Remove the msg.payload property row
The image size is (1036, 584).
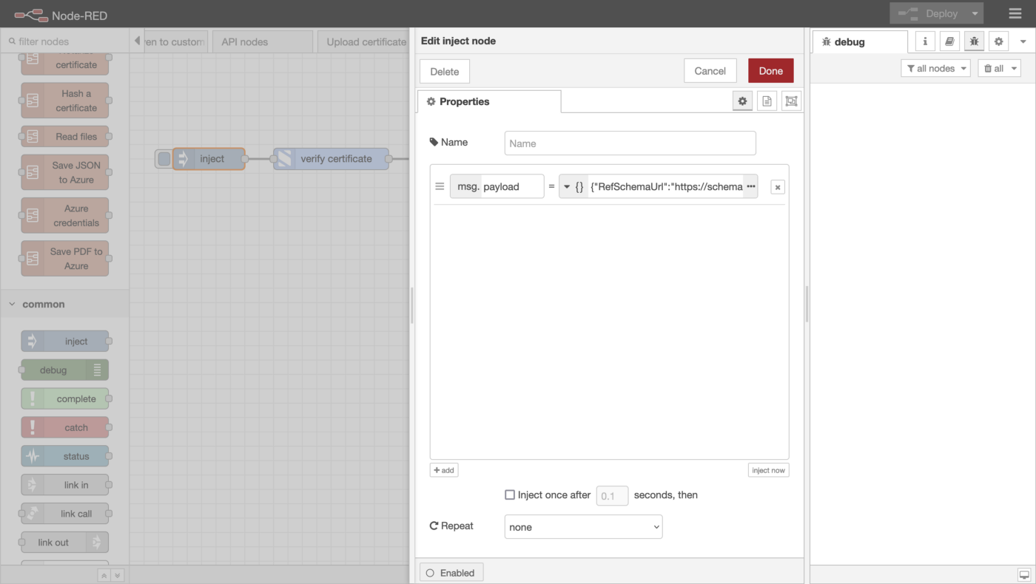(x=777, y=187)
